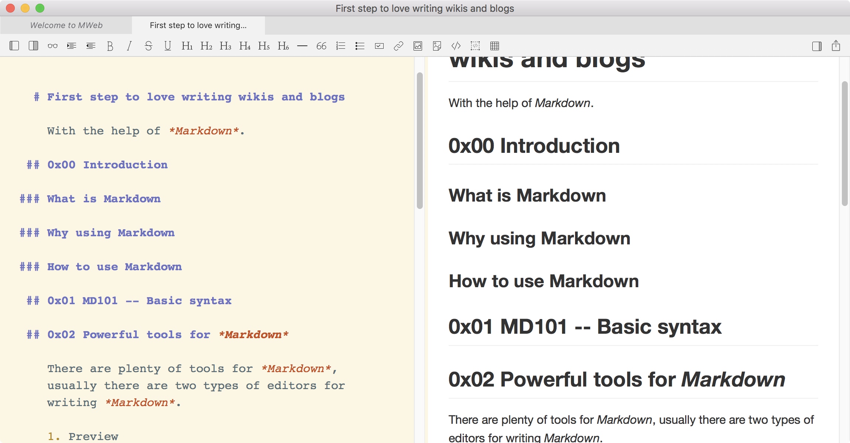Click the dashed-box code selection icon

pyautogui.click(x=475, y=46)
